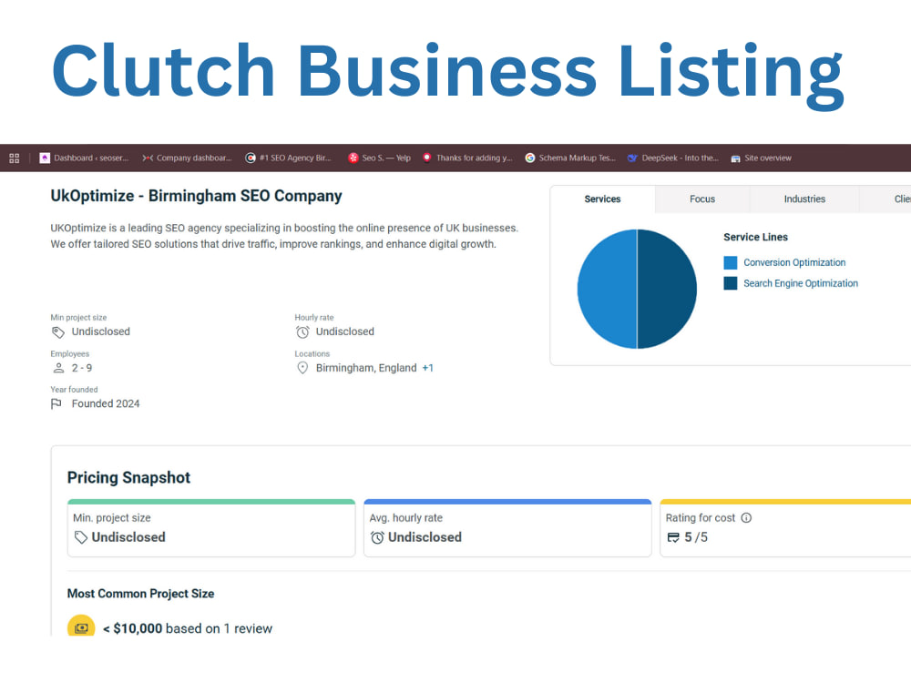Click the Service Lines heading

[x=756, y=237]
